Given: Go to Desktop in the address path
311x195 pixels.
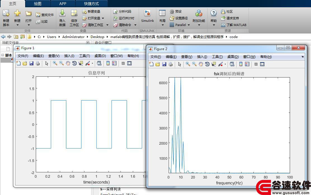Looking at the screenshot, I should pos(97,37).
